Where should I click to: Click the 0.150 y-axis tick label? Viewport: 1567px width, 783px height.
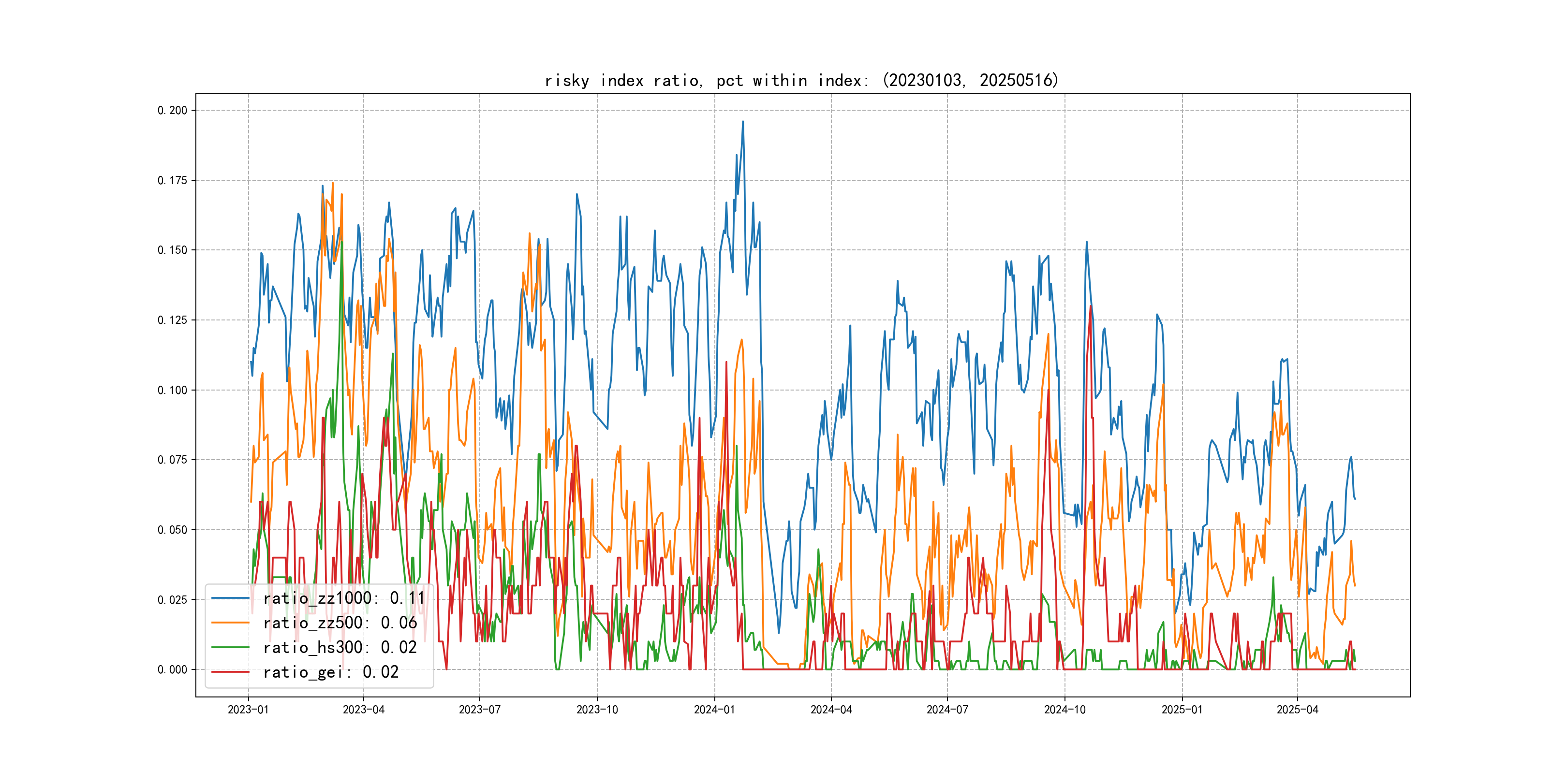172,250
